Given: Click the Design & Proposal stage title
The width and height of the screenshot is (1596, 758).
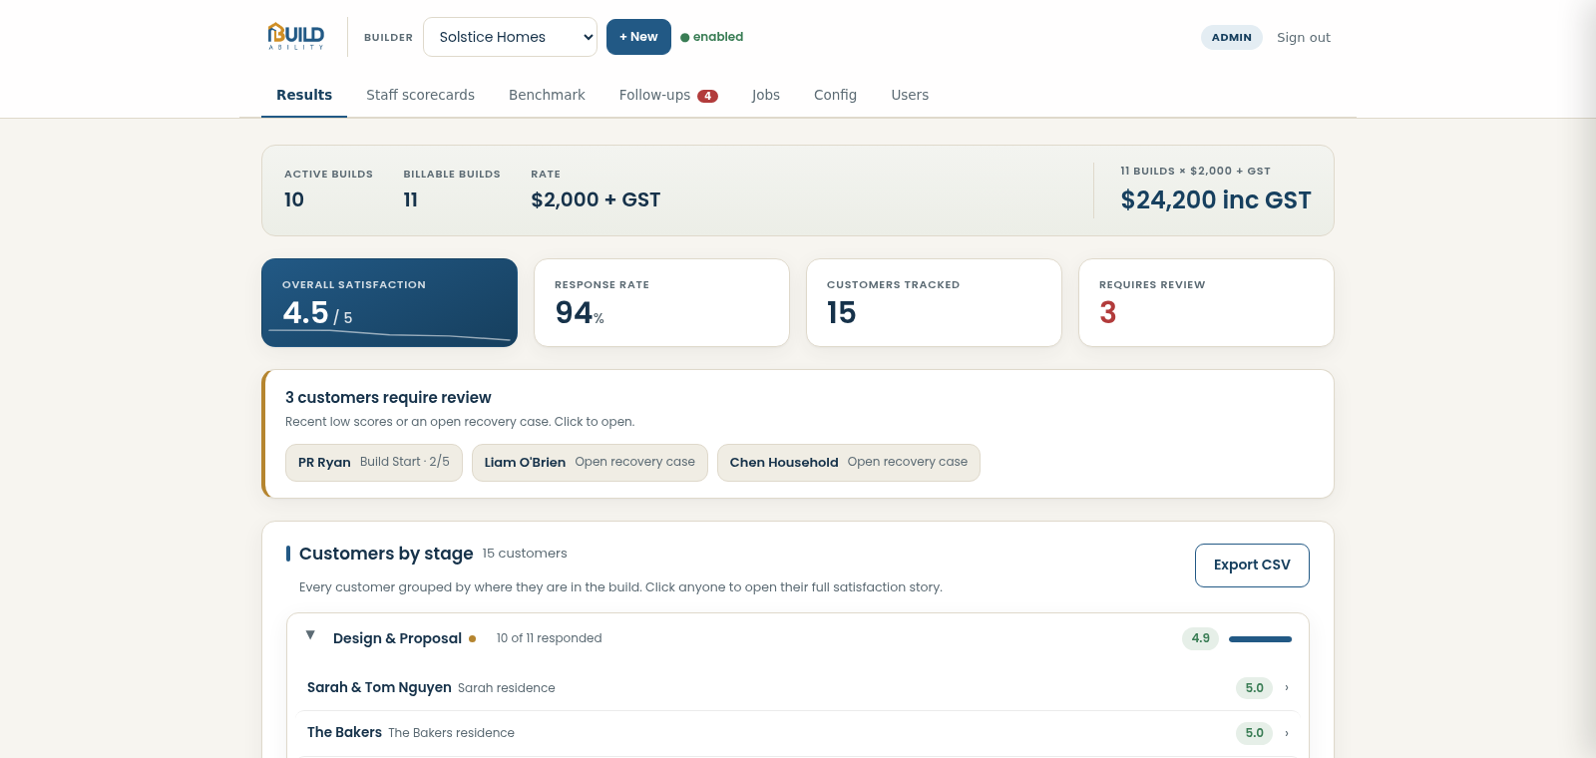Looking at the screenshot, I should click(397, 638).
